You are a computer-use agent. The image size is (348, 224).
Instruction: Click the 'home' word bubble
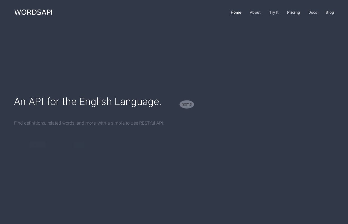(x=187, y=104)
